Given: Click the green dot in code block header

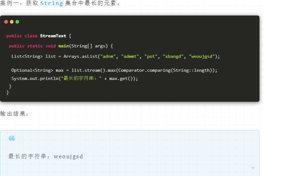Looking at the screenshot, I should pyautogui.click(x=17, y=22).
